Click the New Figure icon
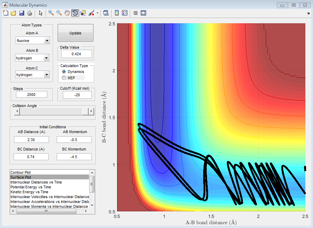Viewport: 313px width, 228px height. pyautogui.click(x=5, y=13)
